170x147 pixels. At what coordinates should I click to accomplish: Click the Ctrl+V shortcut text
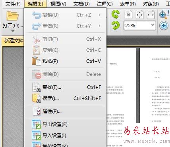[94, 61]
